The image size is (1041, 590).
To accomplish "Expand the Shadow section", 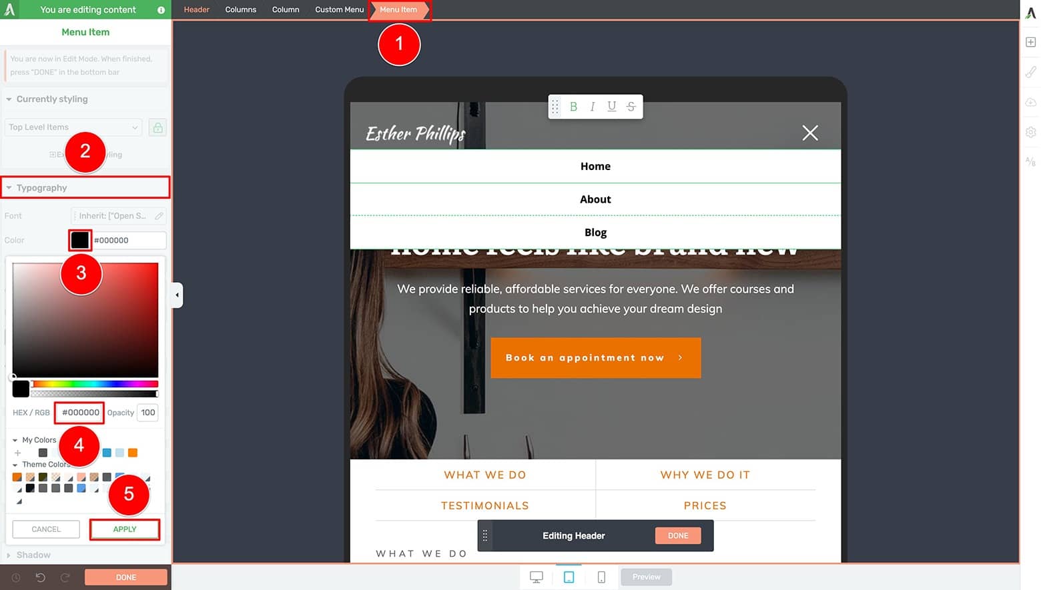I will point(33,555).
